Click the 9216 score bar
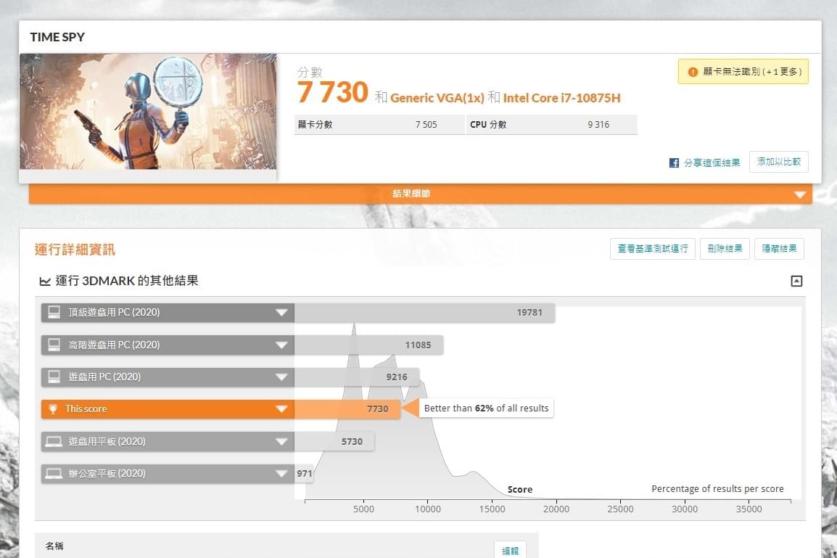837x558 pixels. coord(357,377)
